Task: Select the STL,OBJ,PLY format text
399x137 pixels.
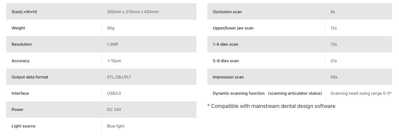Action: tap(119, 77)
